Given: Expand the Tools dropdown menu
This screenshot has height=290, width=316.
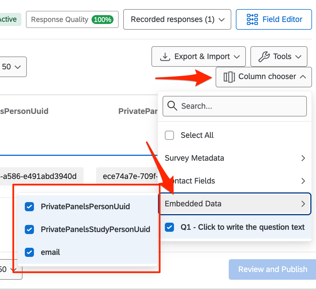Looking at the screenshot, I should (x=298, y=57).
